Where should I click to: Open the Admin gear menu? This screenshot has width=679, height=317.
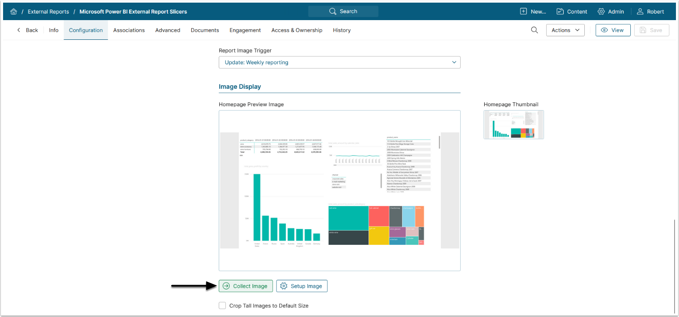tap(601, 12)
